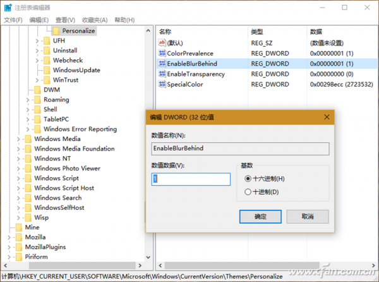Expand the MozillaPlugins tree node
Viewport: 379px width, 282px height.
(x=9, y=247)
